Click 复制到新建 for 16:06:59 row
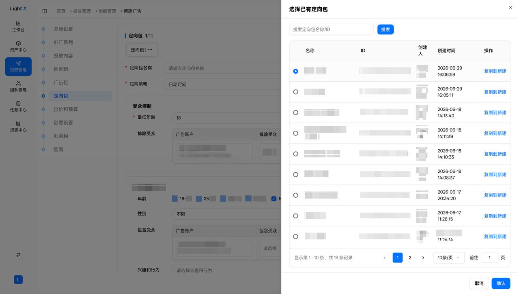518x294 pixels. [x=495, y=71]
